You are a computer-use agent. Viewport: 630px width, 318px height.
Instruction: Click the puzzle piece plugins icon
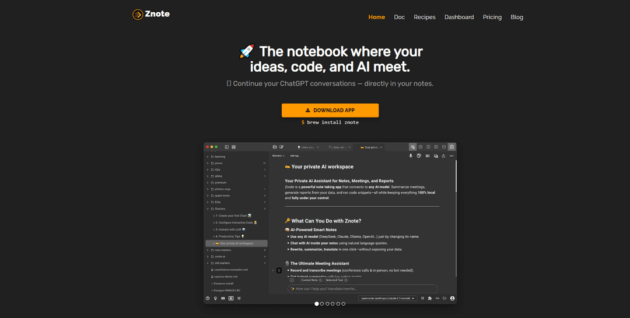(x=430, y=298)
